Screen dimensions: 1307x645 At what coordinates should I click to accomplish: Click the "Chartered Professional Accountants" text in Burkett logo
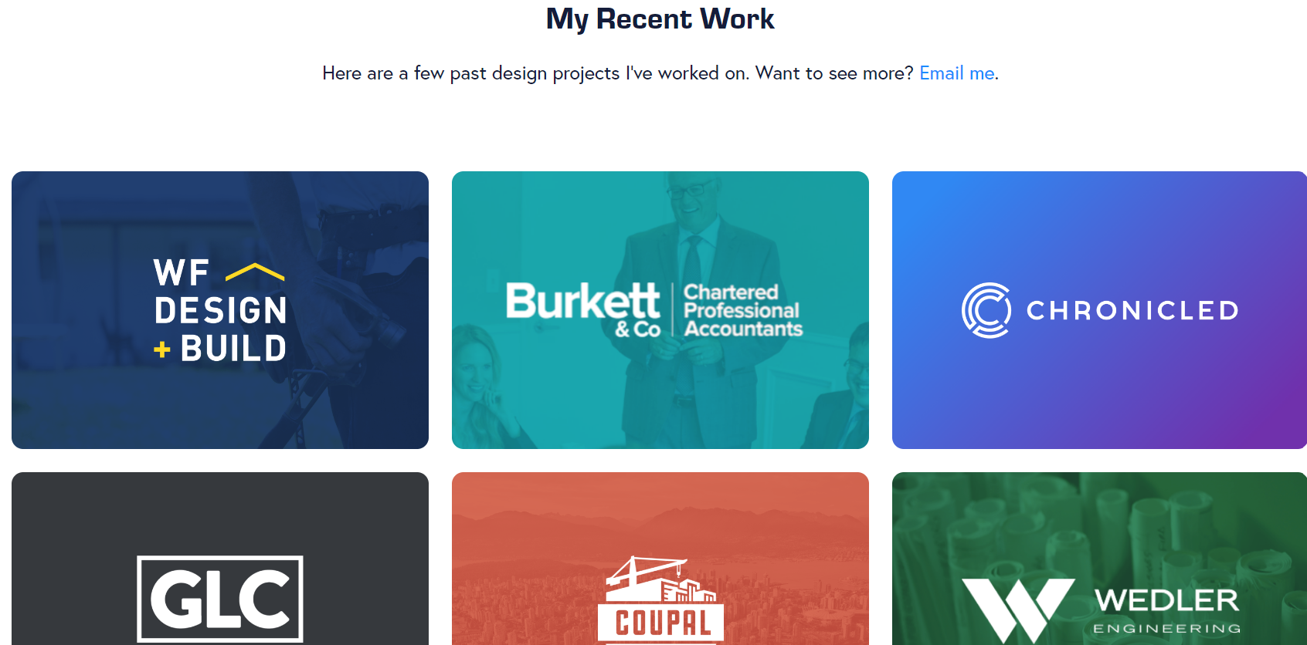pyautogui.click(x=742, y=310)
